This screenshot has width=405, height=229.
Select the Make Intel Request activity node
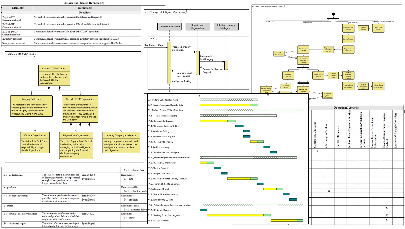coord(378,28)
